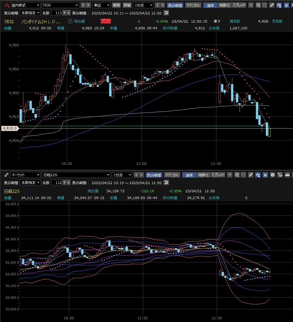Select スプレッド mode tab in upper chart
Image resolution: width=293 pixels, height=322 pixels.
239,5
